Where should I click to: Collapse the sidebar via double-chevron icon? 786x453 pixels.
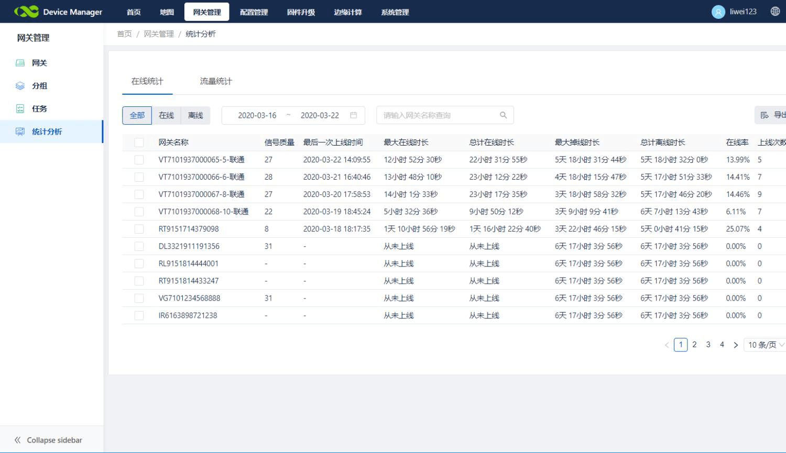coord(17,440)
